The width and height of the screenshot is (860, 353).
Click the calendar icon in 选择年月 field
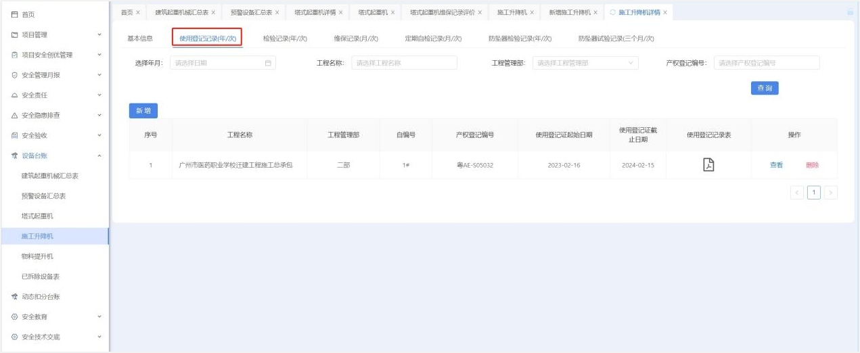(x=268, y=63)
